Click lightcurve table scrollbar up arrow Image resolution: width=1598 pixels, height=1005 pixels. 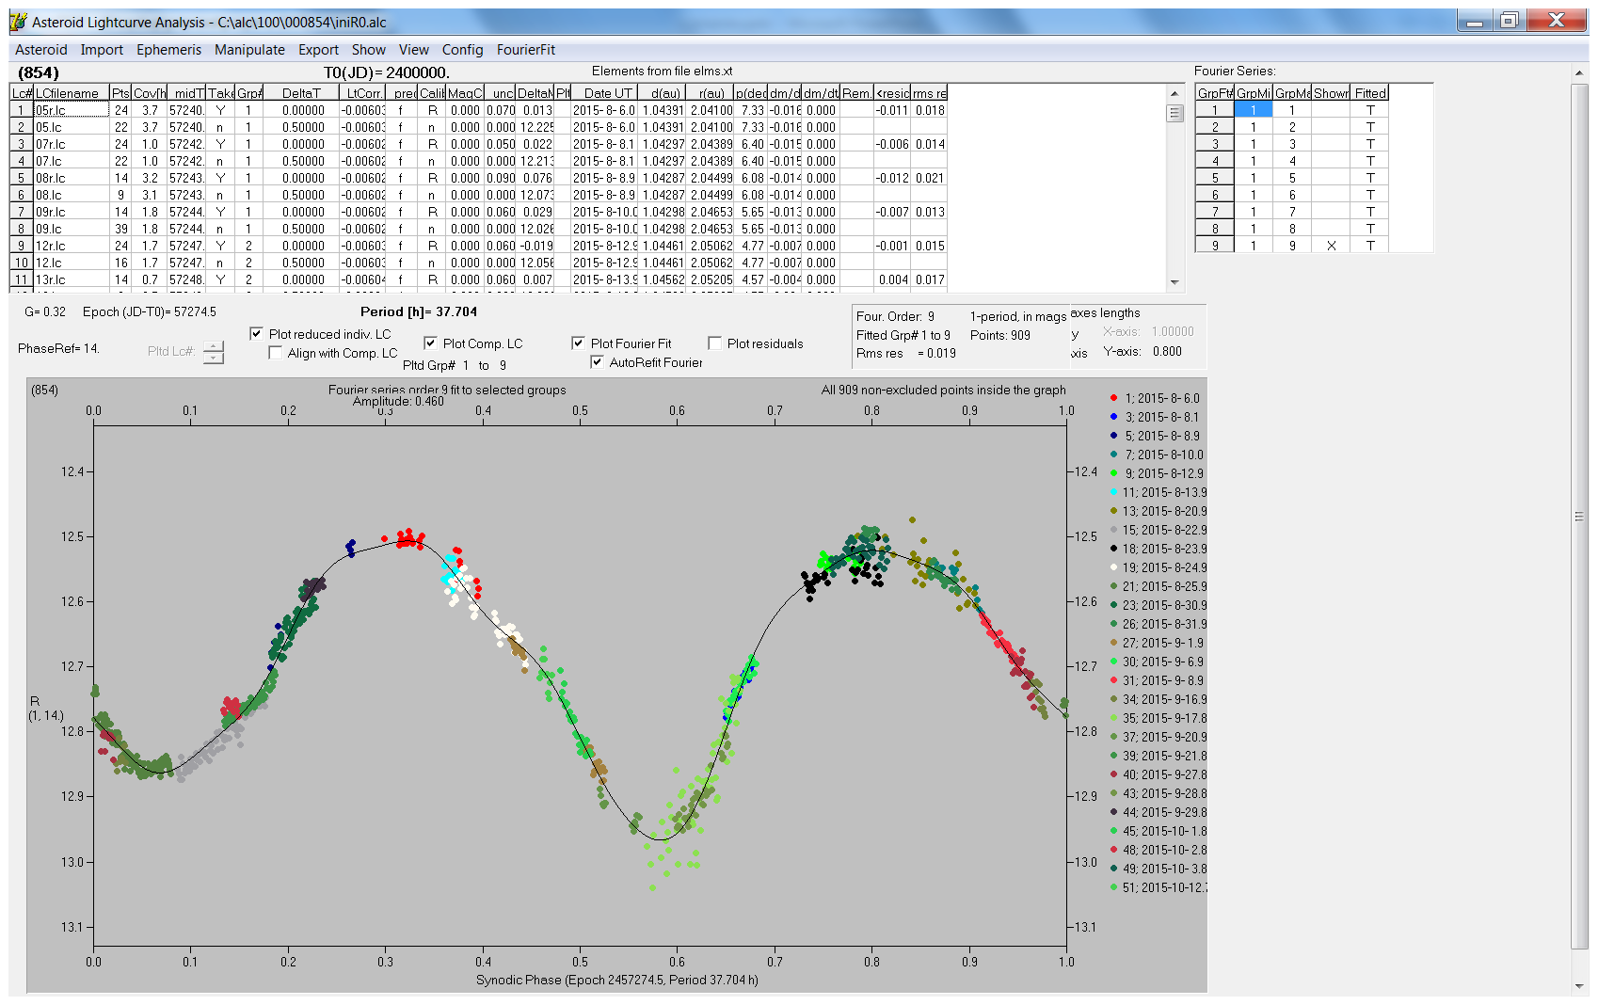pos(1174,92)
